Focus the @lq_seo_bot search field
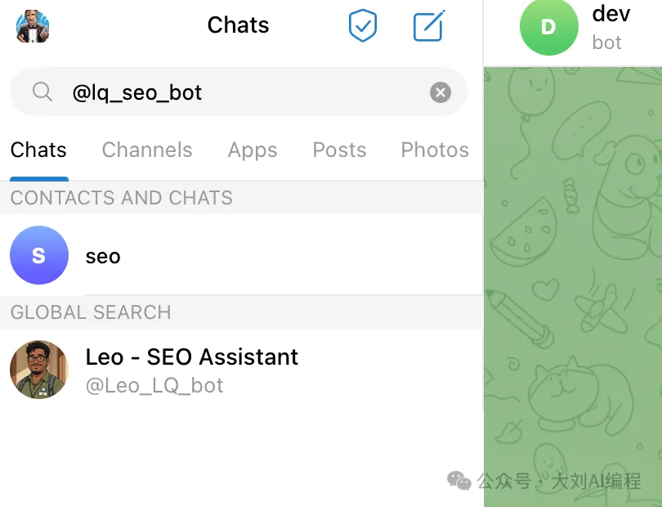Image resolution: width=662 pixels, height=507 pixels. pos(245,92)
